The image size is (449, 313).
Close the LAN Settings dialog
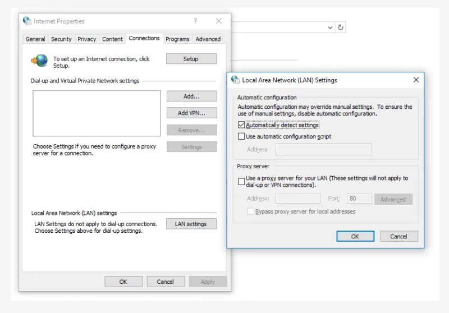416,80
